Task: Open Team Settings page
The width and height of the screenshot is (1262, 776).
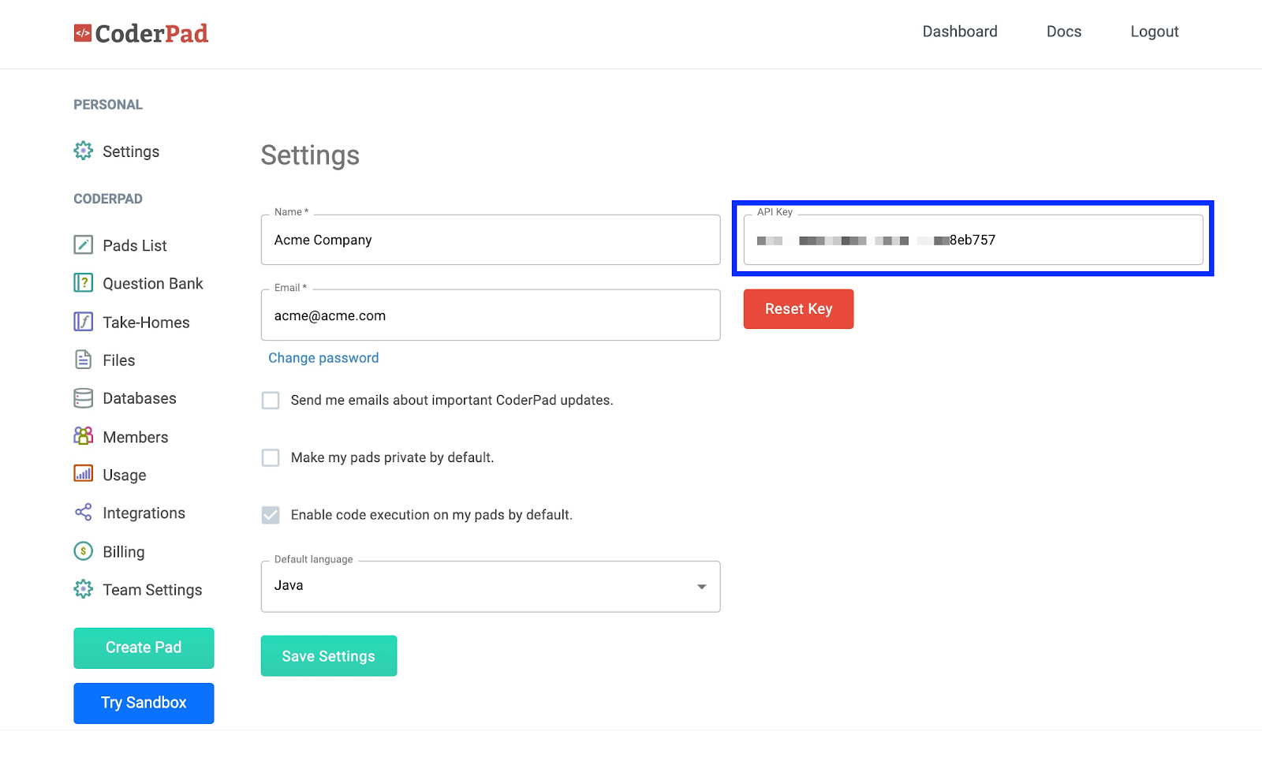Action: [x=152, y=590]
